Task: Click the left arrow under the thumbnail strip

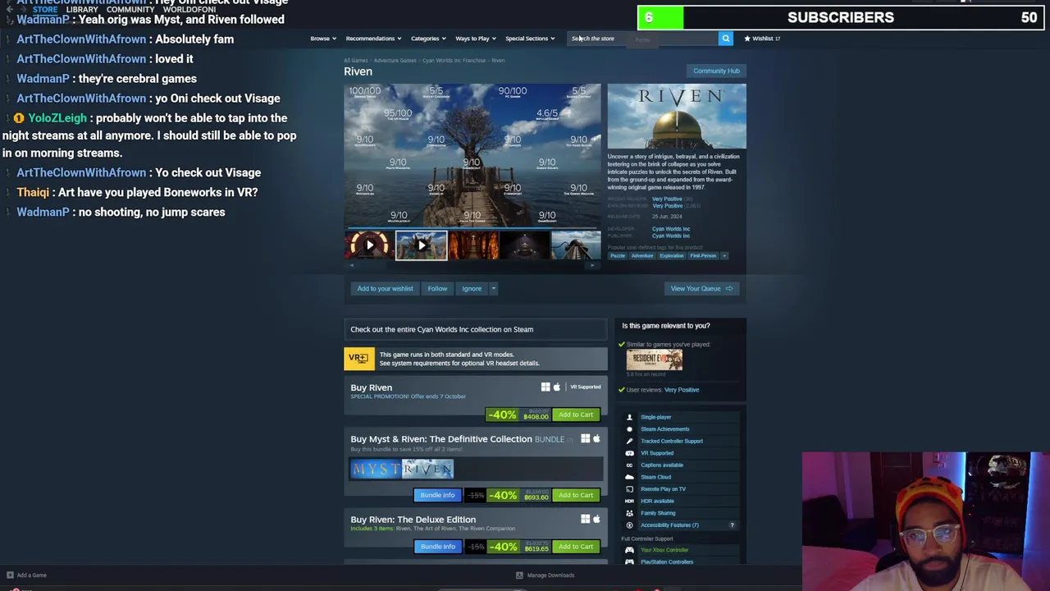Action: tap(351, 265)
